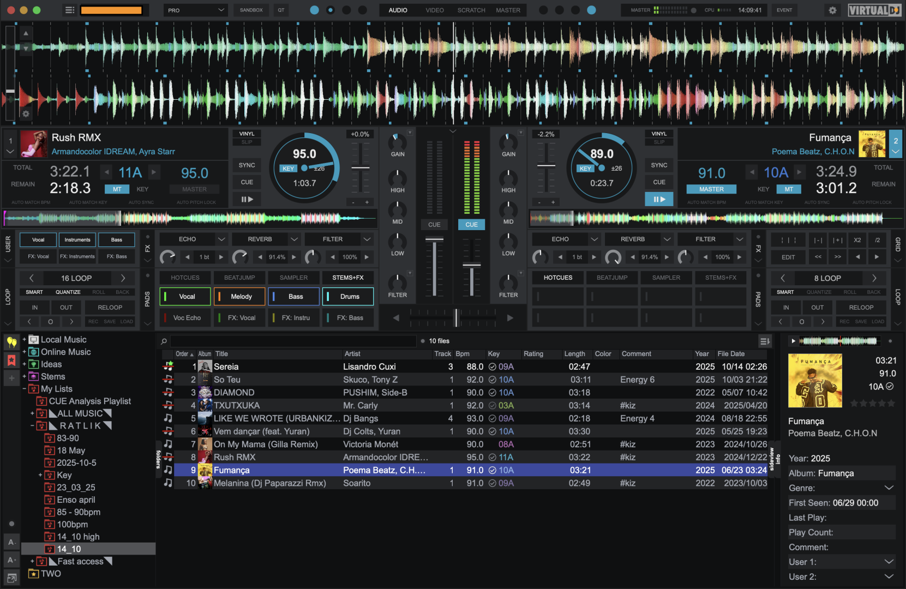Click the play/pause button on deck 2
Screen dimensions: 906x589
[x=659, y=200]
